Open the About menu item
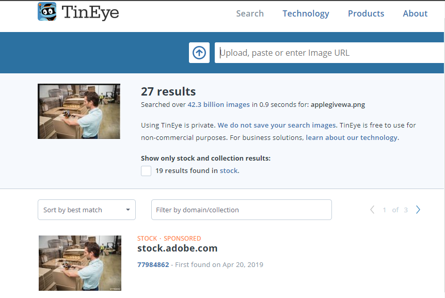The width and height of the screenshot is (445, 298). (415, 13)
